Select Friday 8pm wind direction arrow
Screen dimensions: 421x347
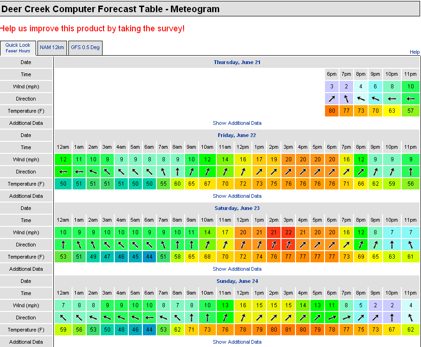coord(361,172)
